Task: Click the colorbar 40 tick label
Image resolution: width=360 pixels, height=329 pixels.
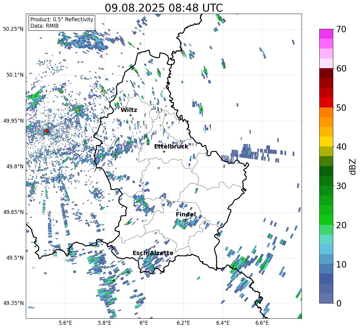Action: click(x=341, y=147)
